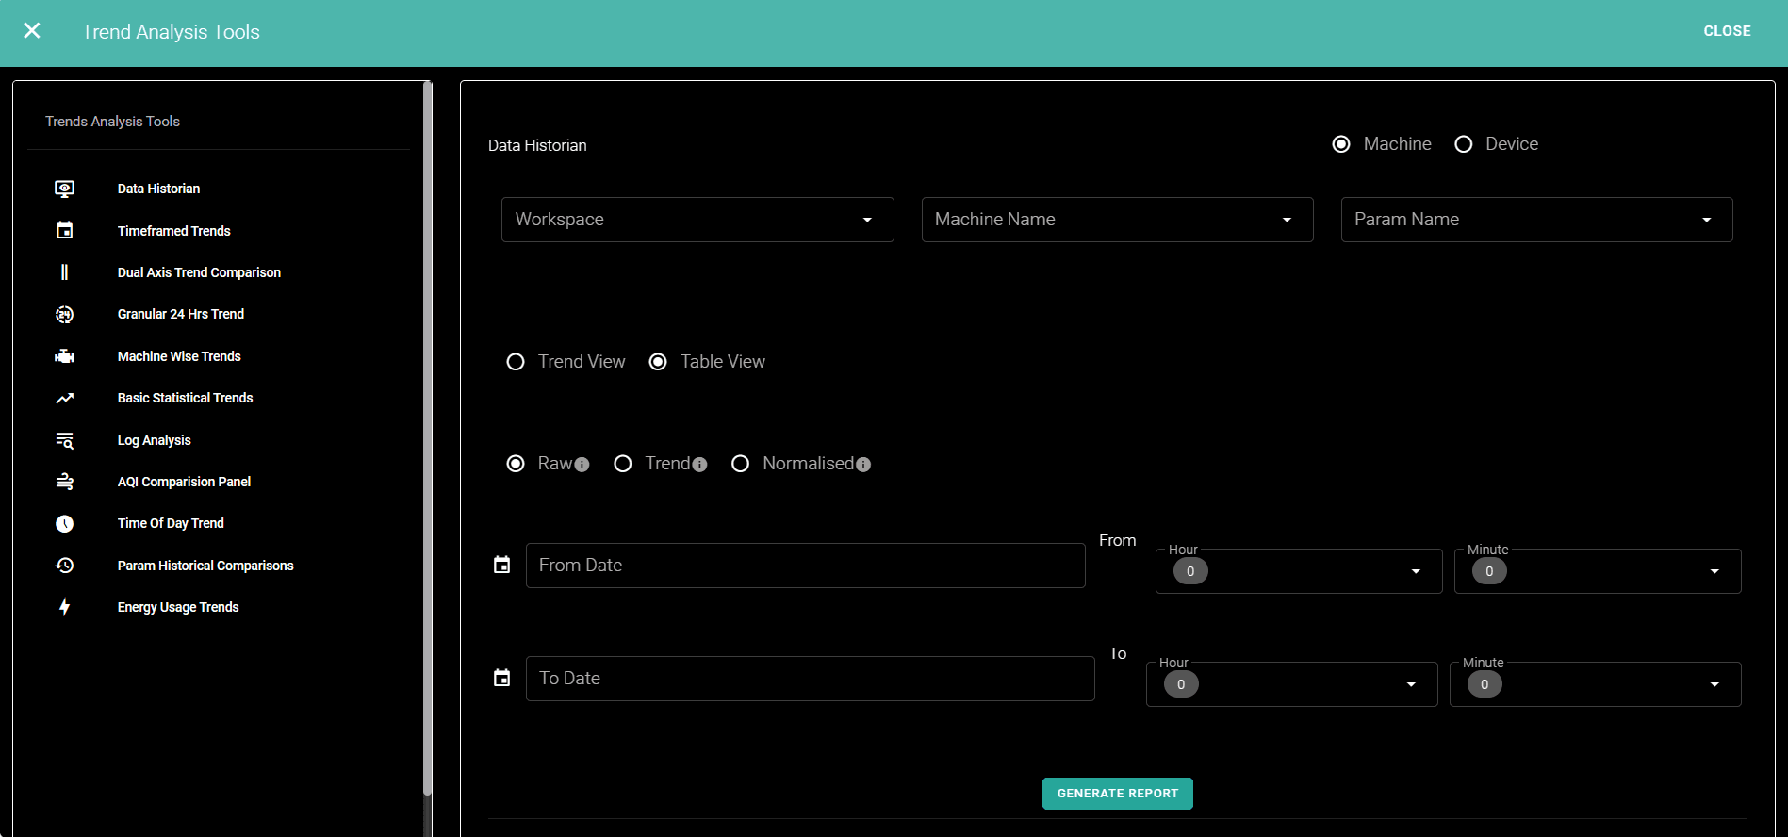Click the Timeframed Trends calendar icon
This screenshot has width=1788, height=837.
[x=64, y=231]
